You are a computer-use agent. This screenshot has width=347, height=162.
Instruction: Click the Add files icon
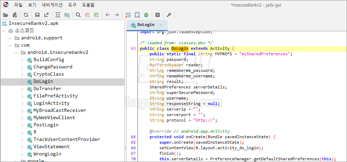pyautogui.click(x=15, y=15)
